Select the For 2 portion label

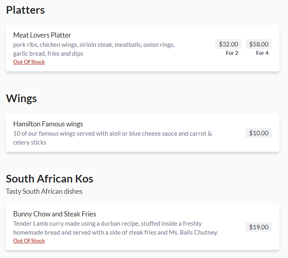232,53
